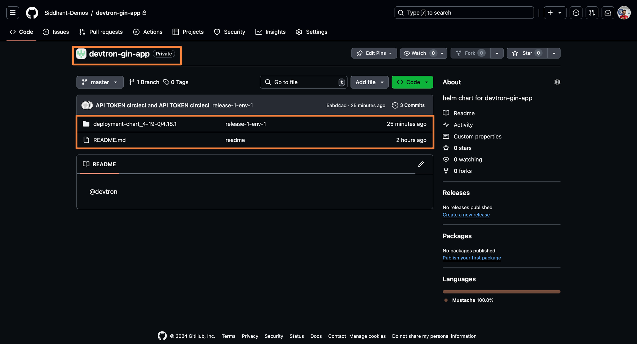Switch to the Security tab

(230, 32)
